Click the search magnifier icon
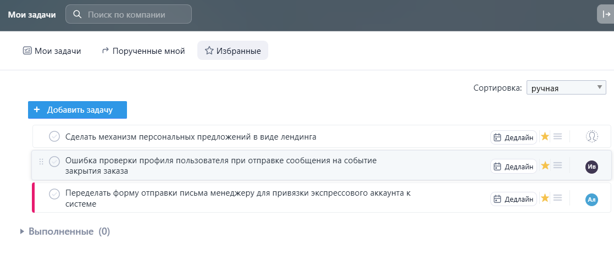Screen dimensions: 614x277 78,14
